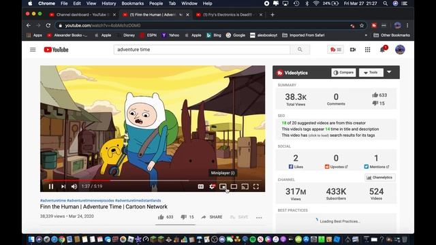Viewport: 436px width, 245px height.
Task: Click to load tag search results
Action: pos(318,135)
